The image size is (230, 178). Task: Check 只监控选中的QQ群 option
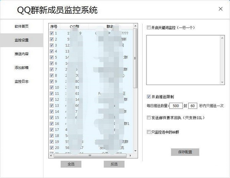click(x=149, y=132)
